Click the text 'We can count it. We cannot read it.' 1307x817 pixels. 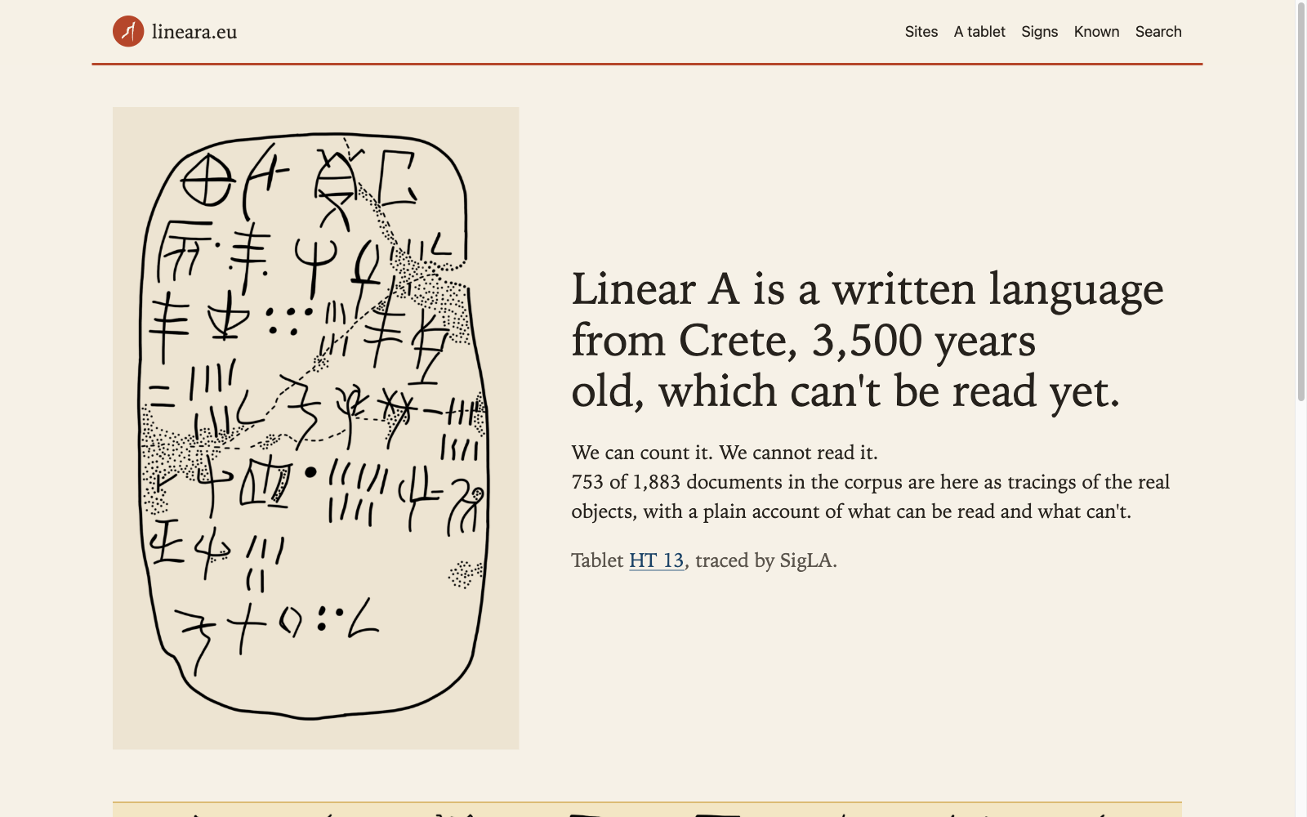tap(725, 453)
